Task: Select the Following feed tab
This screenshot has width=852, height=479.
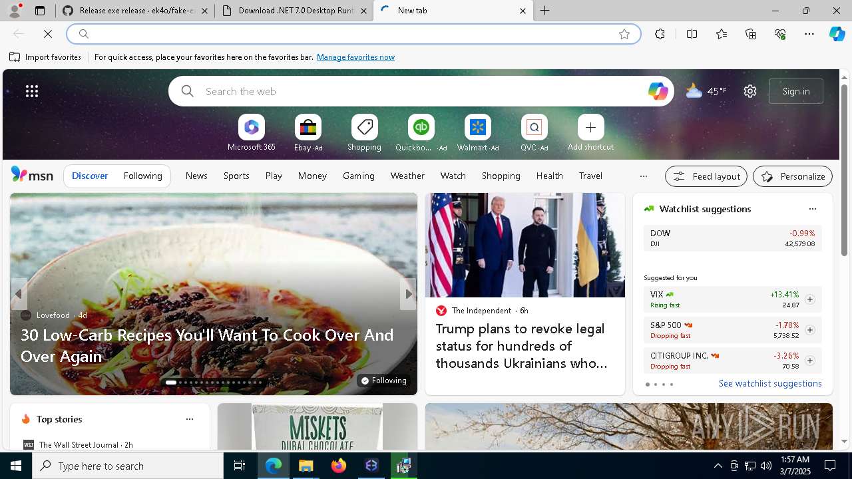Action: tap(142, 176)
